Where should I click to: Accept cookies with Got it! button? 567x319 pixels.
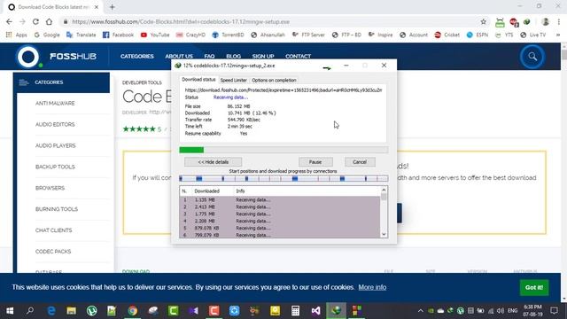534,287
